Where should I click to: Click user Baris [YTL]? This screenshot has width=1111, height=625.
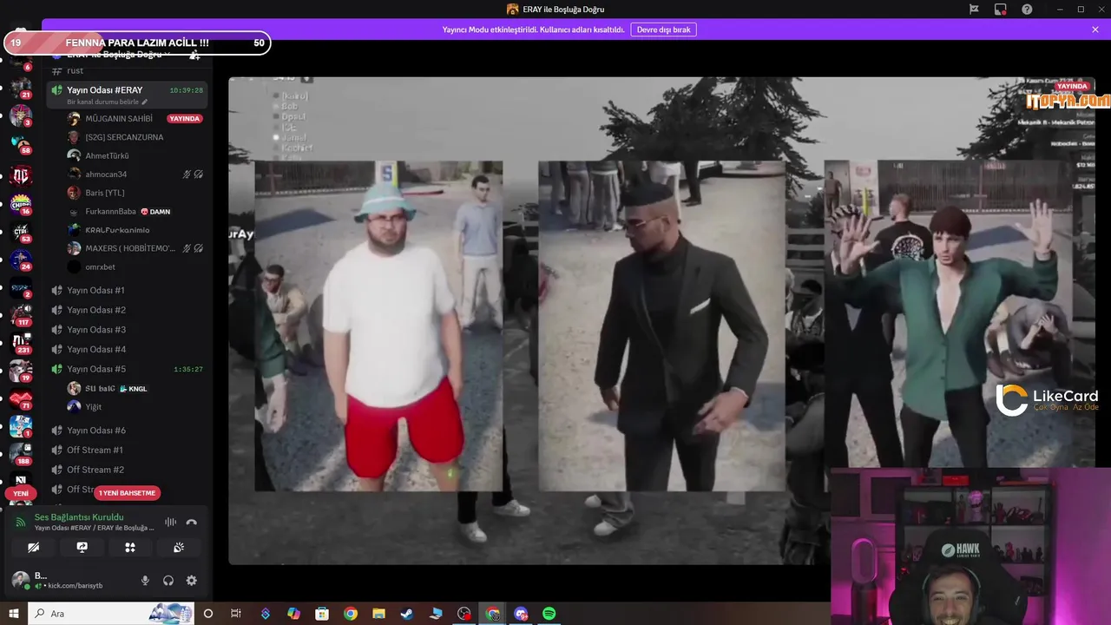click(x=105, y=193)
